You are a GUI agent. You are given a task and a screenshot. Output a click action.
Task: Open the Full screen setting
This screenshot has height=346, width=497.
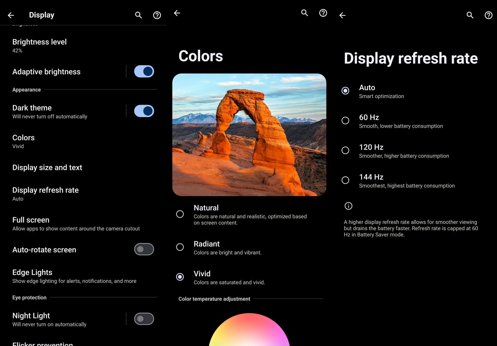click(x=83, y=224)
